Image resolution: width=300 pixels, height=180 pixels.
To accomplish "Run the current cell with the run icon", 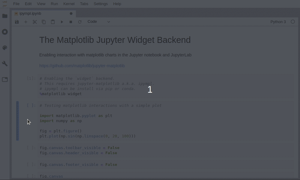I will [62, 22].
